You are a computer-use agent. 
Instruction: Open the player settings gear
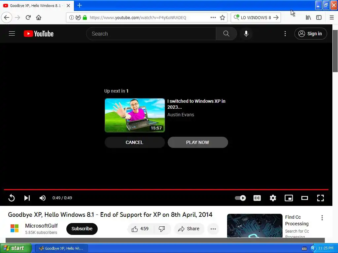pos(273,198)
